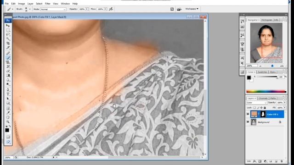Select the Lasso tool
Viewport: 294px width, 165px height.
click(8, 34)
